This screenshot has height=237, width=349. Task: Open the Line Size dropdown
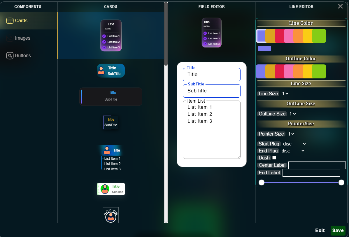point(285,94)
